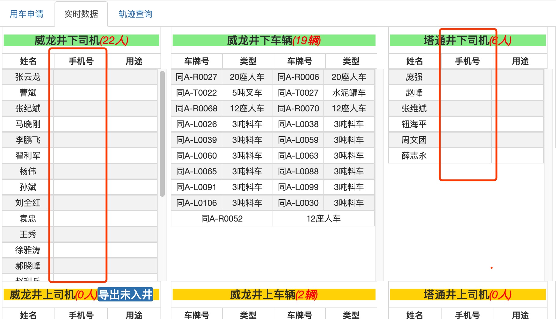
Task: Switch to the 实时数据 tab
Action: tap(81, 14)
